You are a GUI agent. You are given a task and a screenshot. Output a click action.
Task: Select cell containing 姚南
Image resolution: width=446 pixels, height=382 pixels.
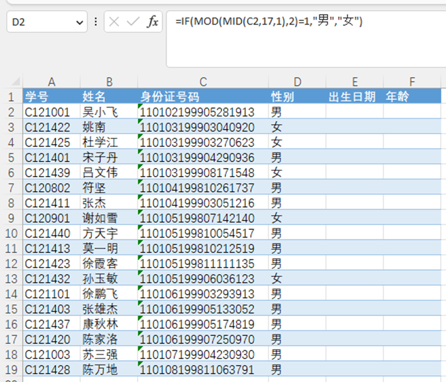coord(109,127)
